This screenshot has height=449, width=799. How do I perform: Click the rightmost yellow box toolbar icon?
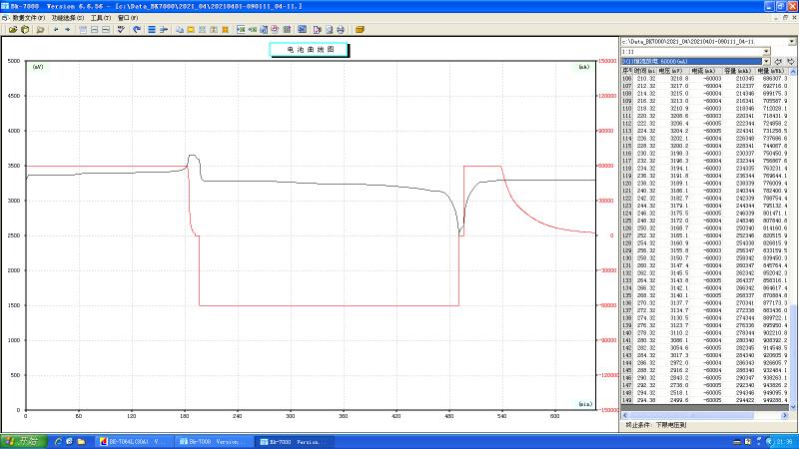(360, 29)
